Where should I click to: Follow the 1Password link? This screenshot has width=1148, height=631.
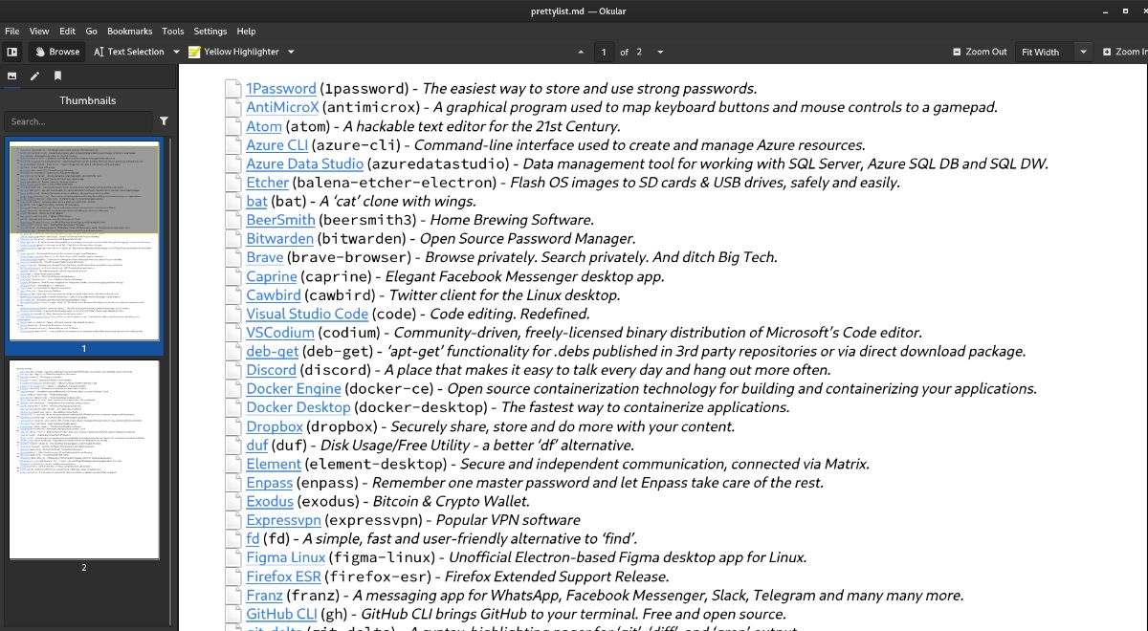pyautogui.click(x=281, y=88)
